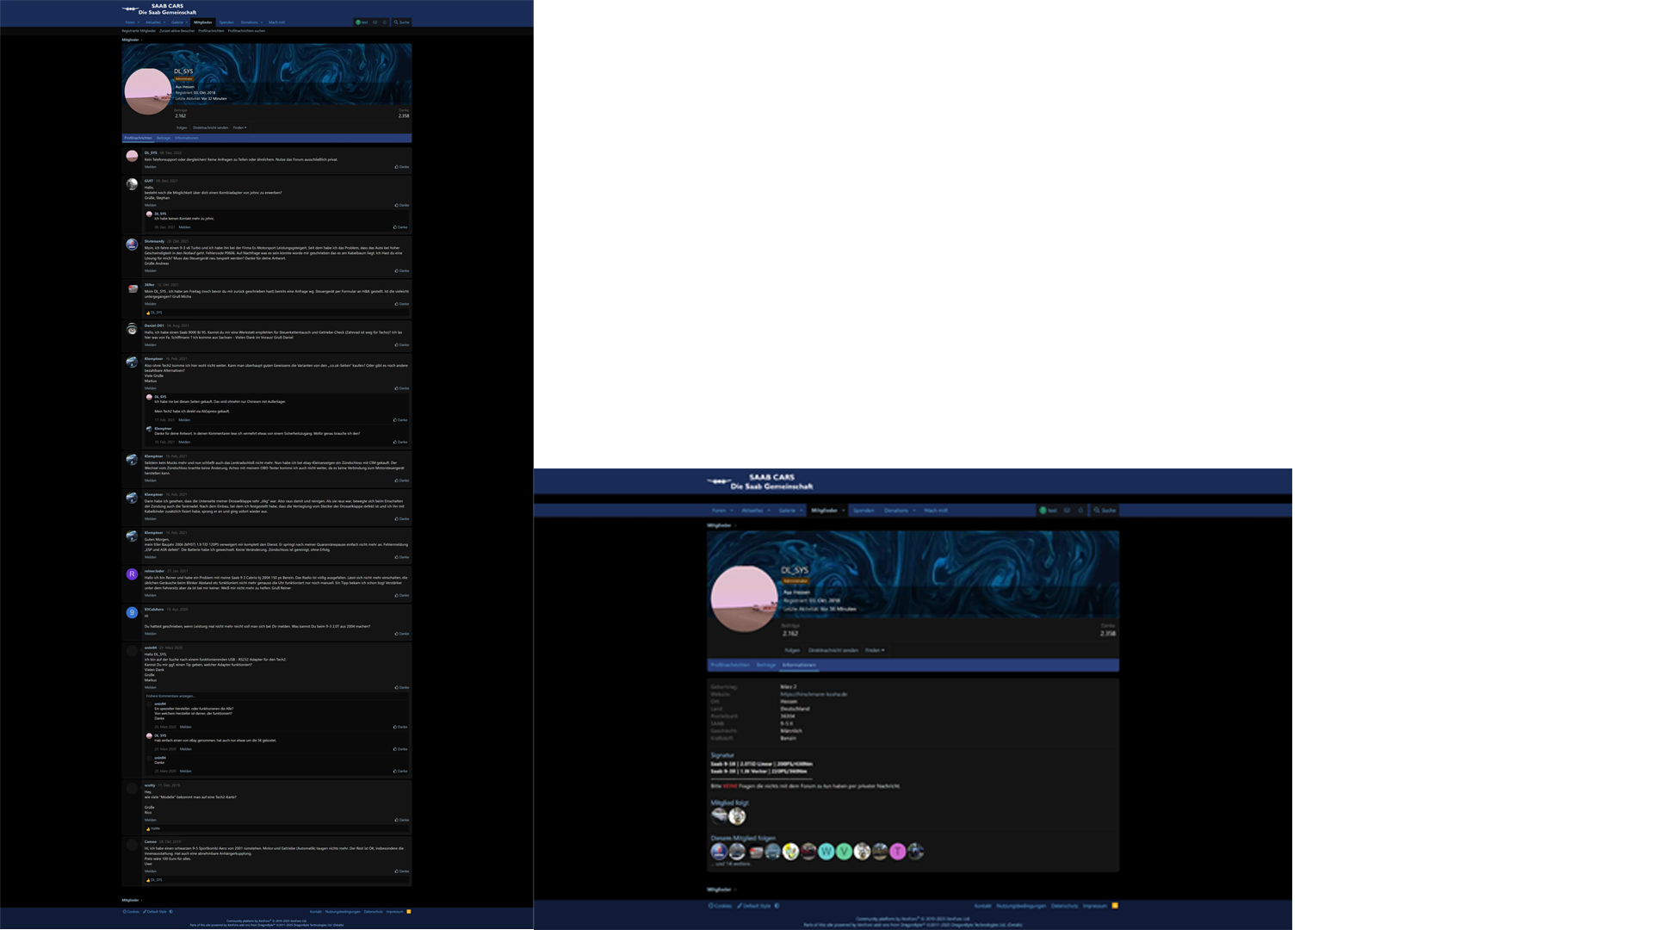
Task: Click the RSS feed icon in left page footer
Action: tap(409, 911)
